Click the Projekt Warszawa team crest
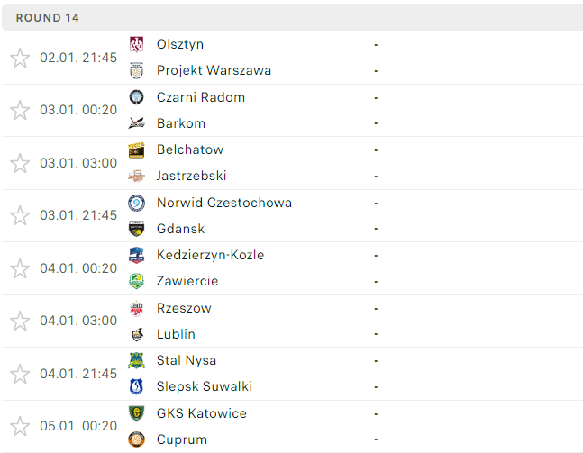Screen dimensions: 583x453 pyautogui.click(x=136, y=70)
